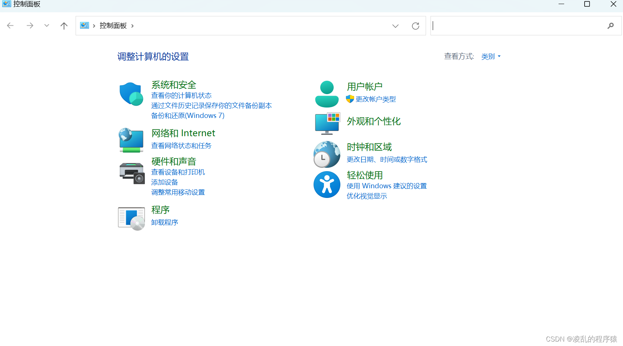The image size is (623, 346).
Task: Open the 轻松使用 heading link
Action: (365, 175)
